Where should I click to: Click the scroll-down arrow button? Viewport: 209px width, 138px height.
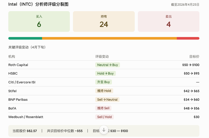104,130
